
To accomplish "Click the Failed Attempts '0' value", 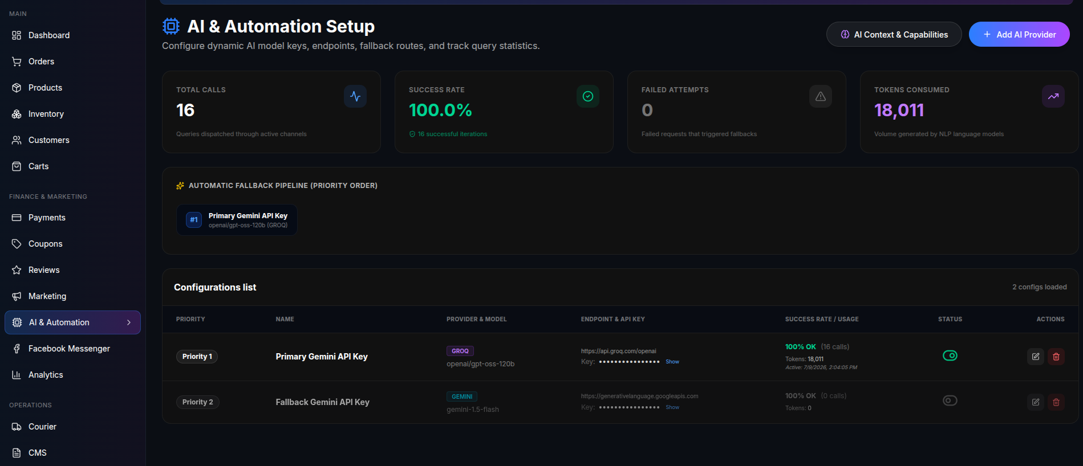I will [x=647, y=110].
